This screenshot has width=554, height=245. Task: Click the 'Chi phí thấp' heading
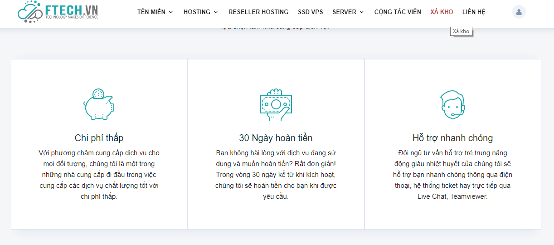(x=99, y=138)
